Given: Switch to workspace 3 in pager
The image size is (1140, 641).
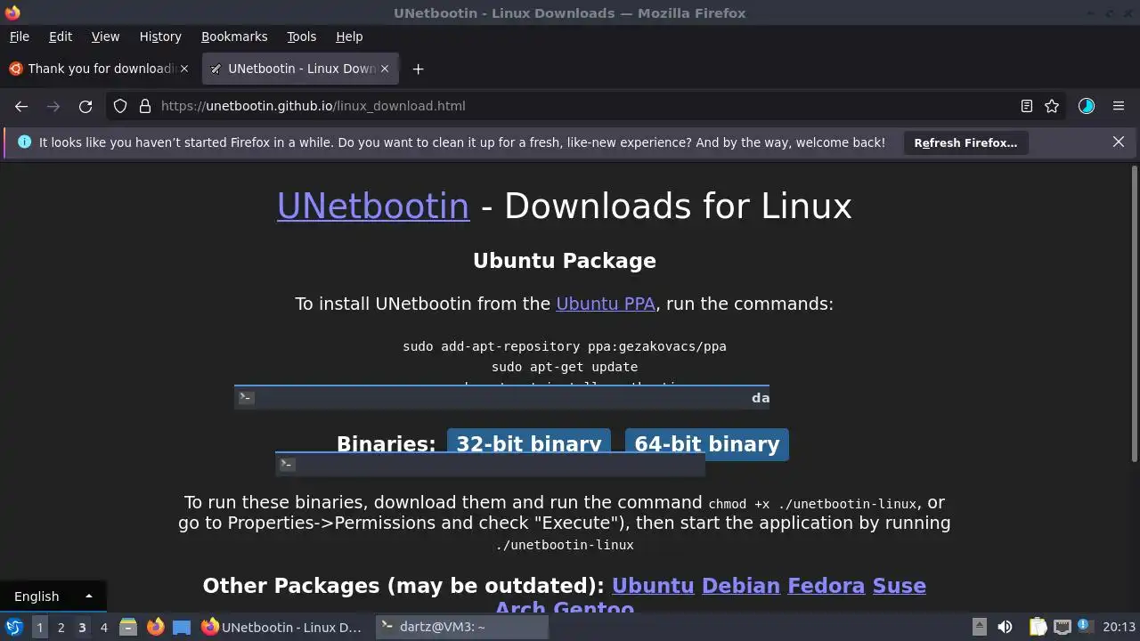Looking at the screenshot, I should (82, 628).
